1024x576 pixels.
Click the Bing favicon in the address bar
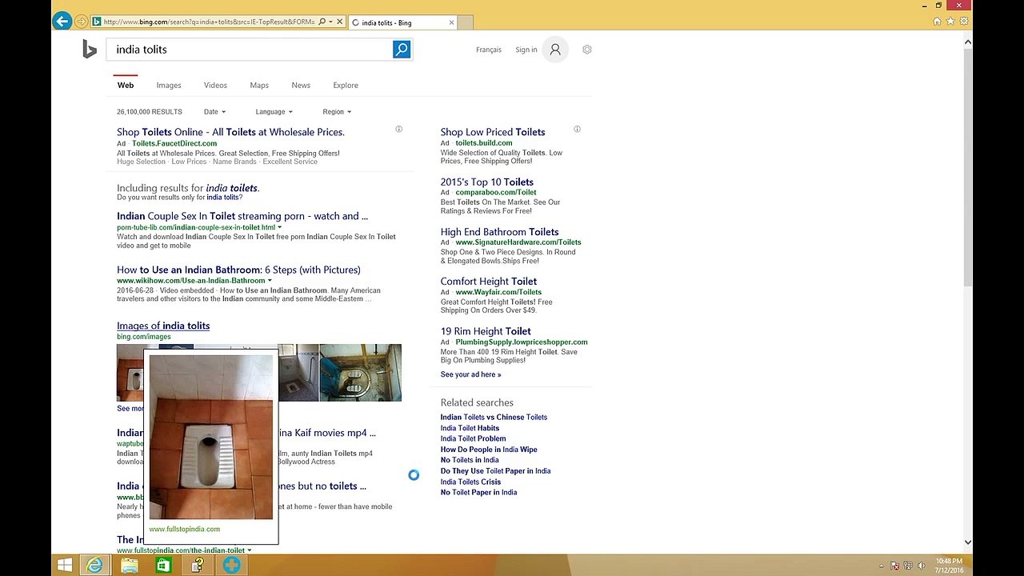[x=97, y=22]
